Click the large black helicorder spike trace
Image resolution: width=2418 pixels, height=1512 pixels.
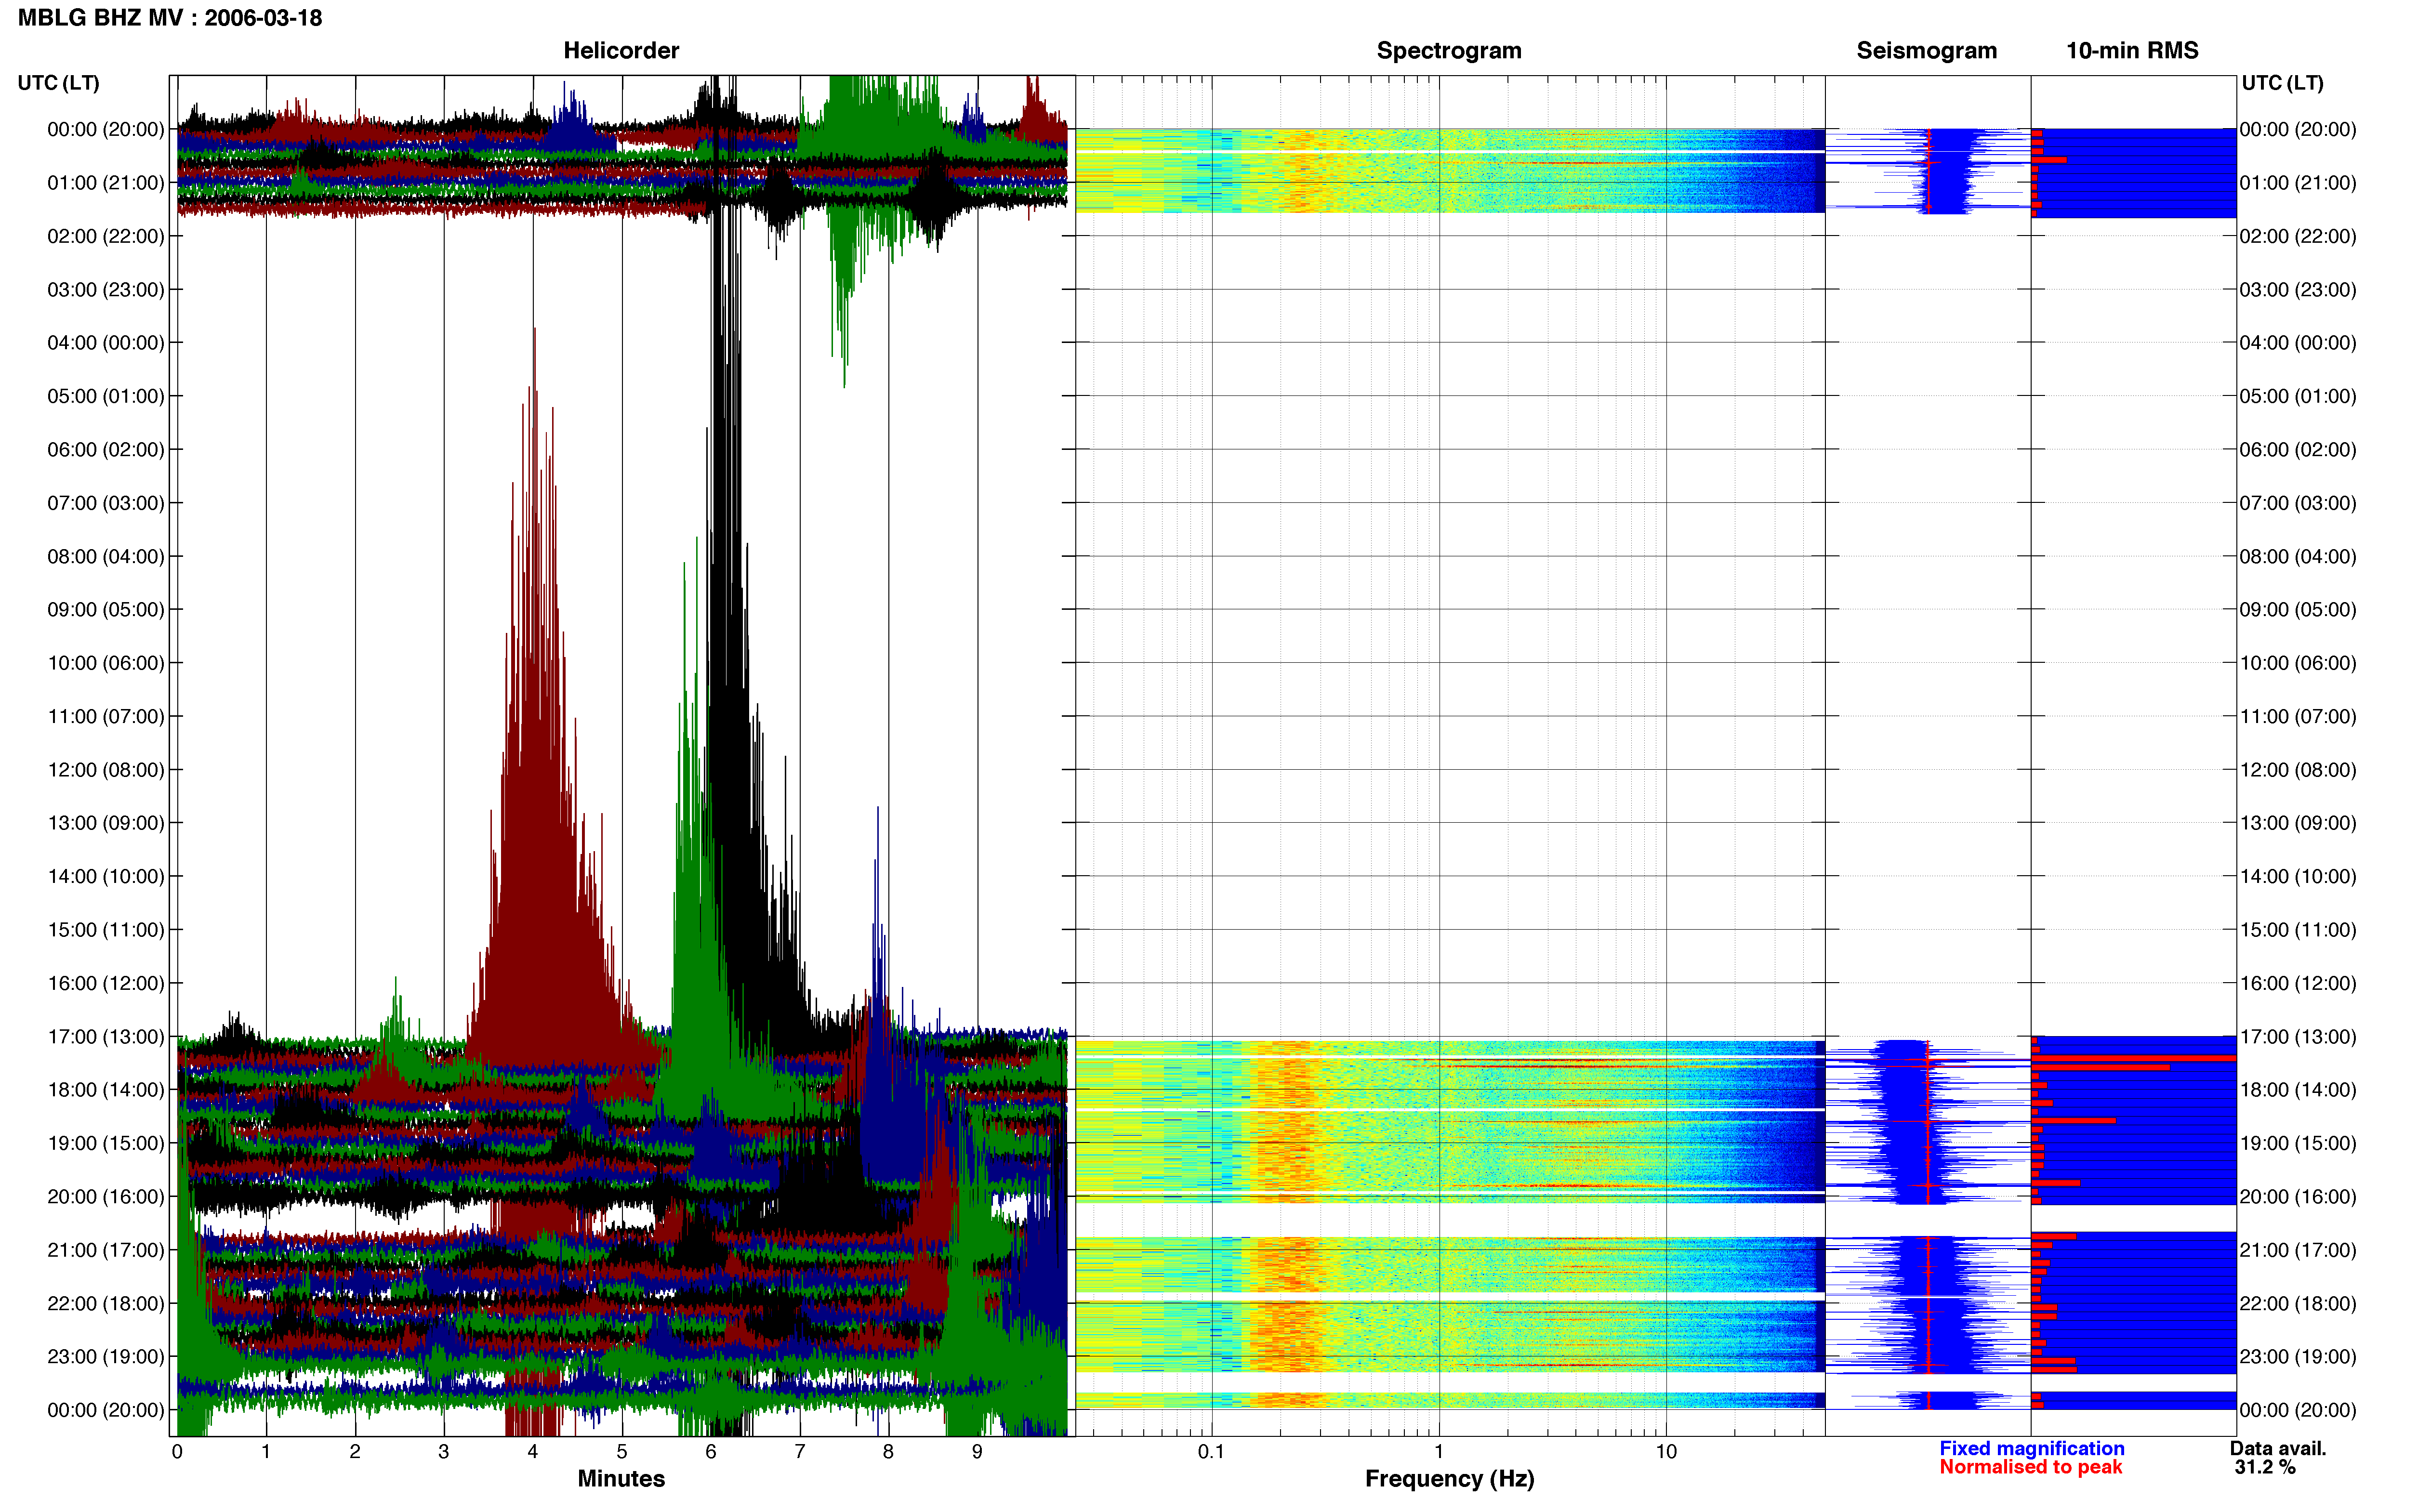(727, 600)
